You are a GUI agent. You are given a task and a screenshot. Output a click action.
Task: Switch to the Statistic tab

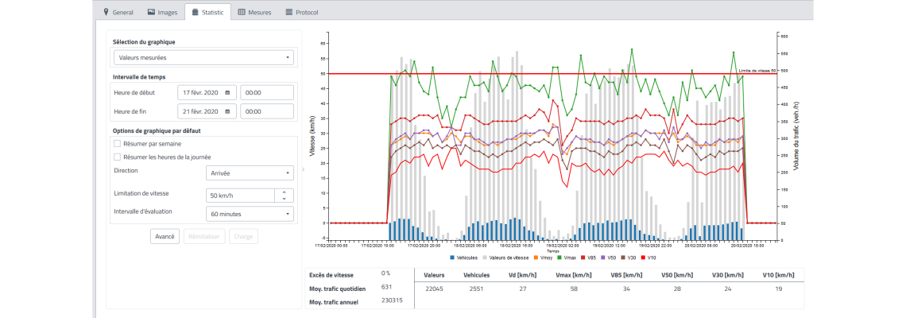coord(207,13)
